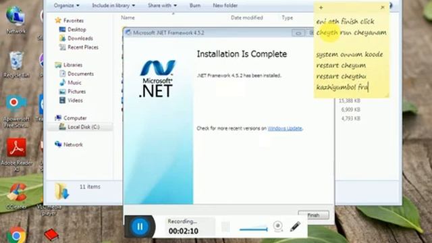Select the Recycle Bin desktop icon
Image resolution: width=432 pixels, height=243 pixels.
(x=16, y=65)
